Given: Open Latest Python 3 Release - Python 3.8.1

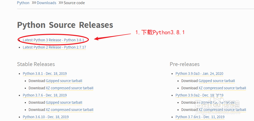Looking at the screenshot, I should 53,40.
